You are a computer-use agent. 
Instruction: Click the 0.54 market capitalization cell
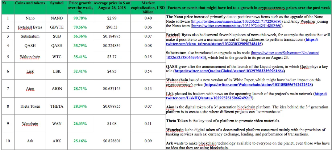pyautogui.click(x=148, y=71)
